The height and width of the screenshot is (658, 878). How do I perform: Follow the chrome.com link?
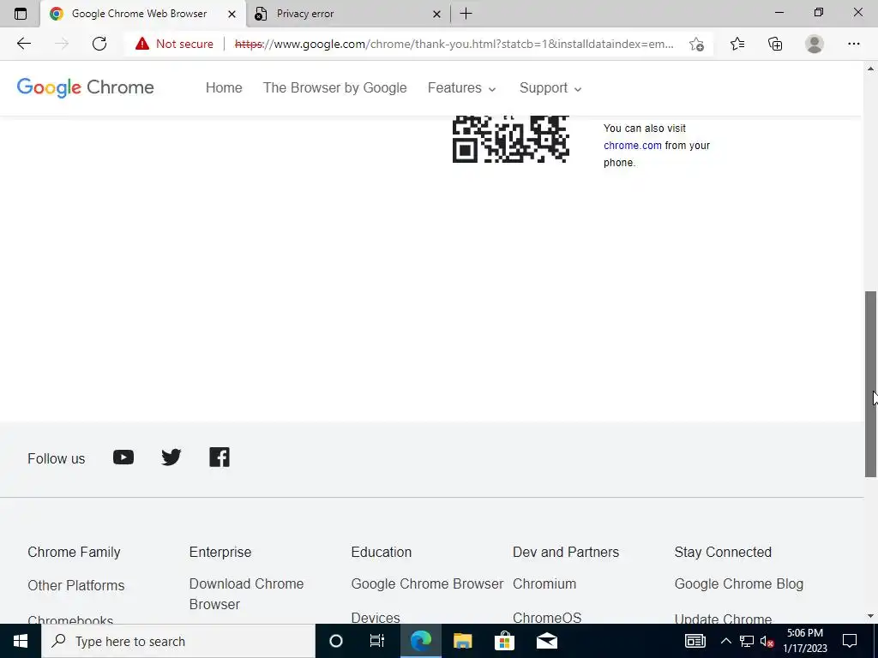click(x=632, y=146)
